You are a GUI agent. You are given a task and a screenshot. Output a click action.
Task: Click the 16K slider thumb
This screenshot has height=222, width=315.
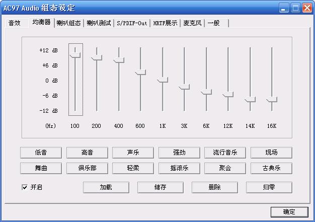272,100
